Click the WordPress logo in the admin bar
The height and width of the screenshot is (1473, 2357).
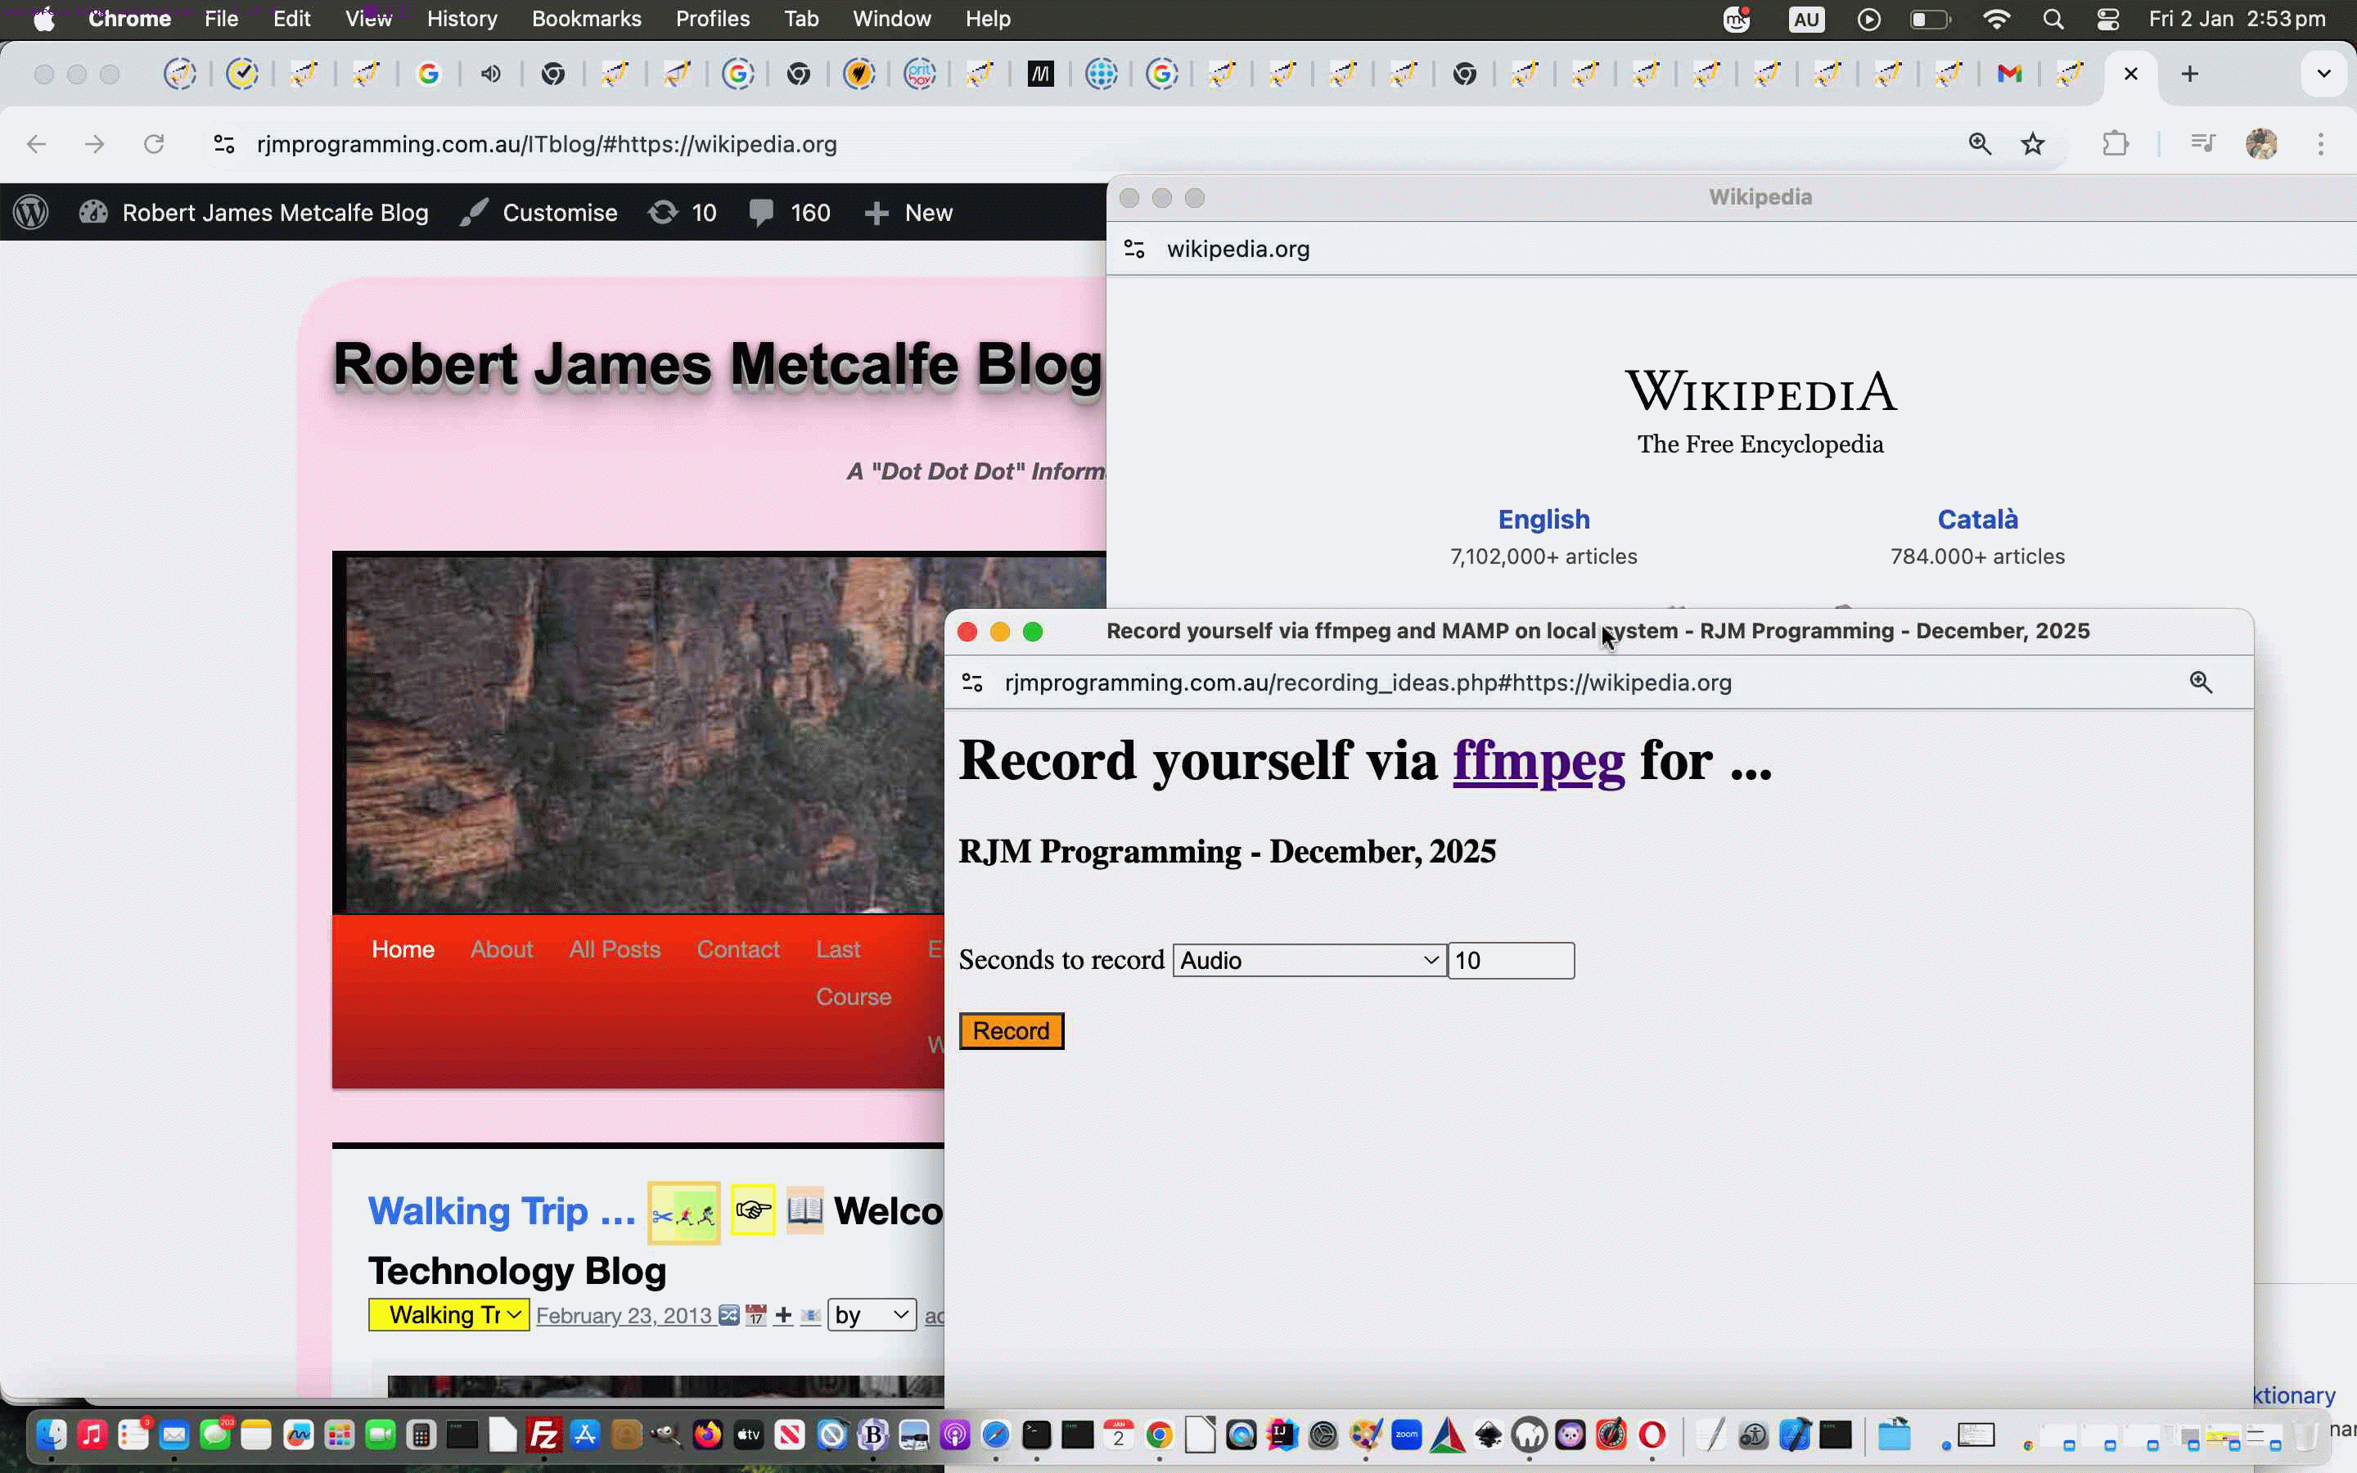pos(30,211)
